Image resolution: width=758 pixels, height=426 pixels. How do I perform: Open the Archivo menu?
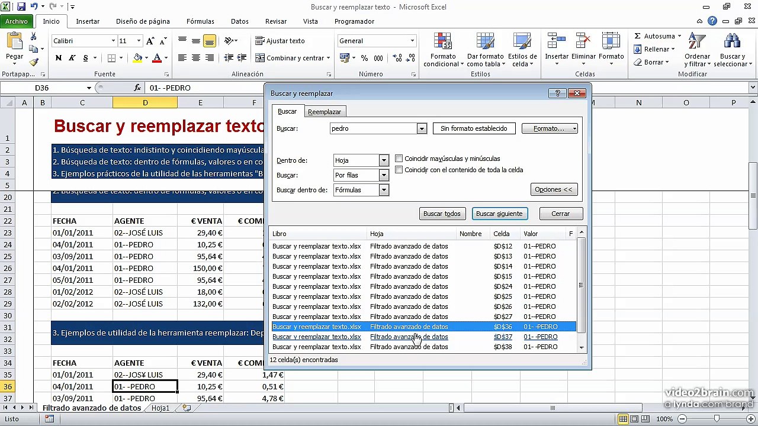(17, 21)
